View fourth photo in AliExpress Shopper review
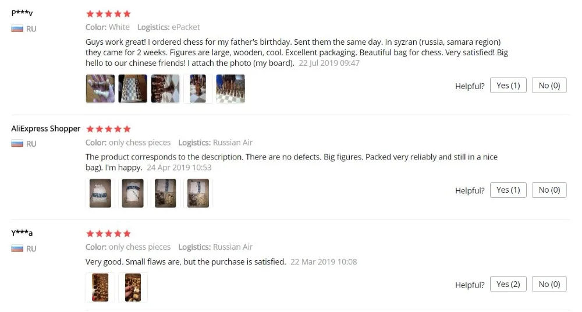Screen dimensions: 582x312 tap(198, 193)
